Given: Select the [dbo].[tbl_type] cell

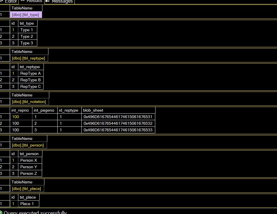Looking at the screenshot, I should point(26,15).
